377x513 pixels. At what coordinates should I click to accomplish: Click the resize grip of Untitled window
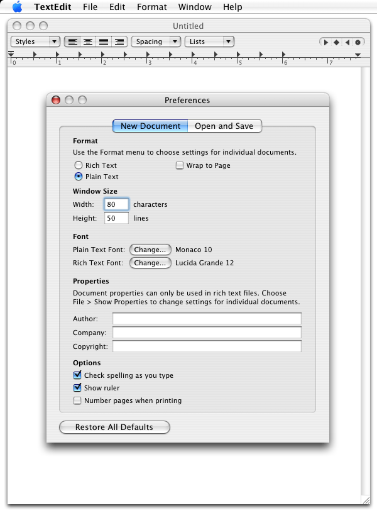pos(366,500)
